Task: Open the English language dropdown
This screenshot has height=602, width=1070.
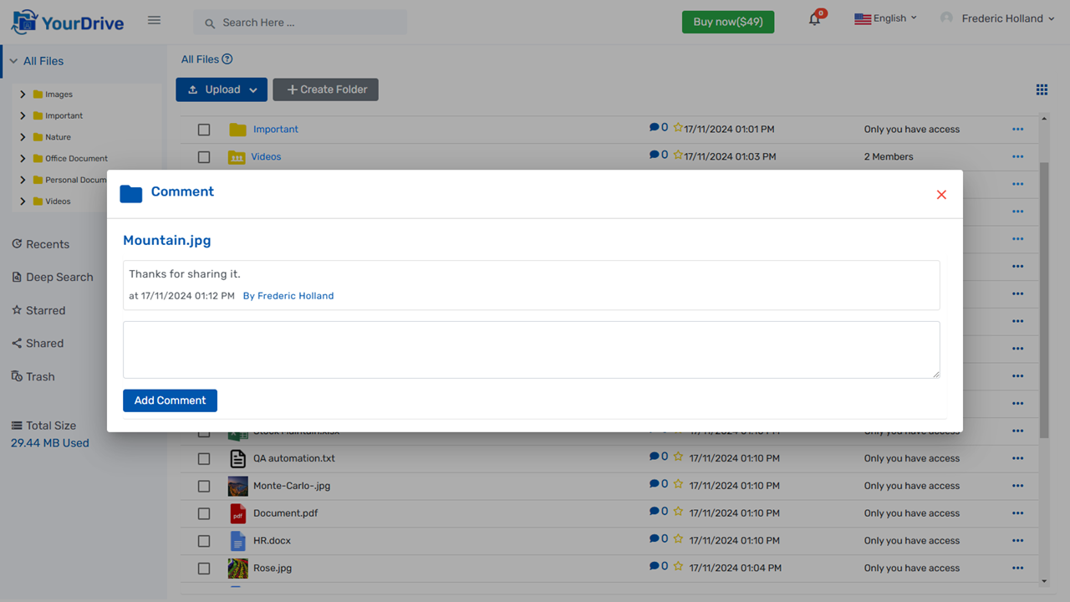Action: [885, 18]
